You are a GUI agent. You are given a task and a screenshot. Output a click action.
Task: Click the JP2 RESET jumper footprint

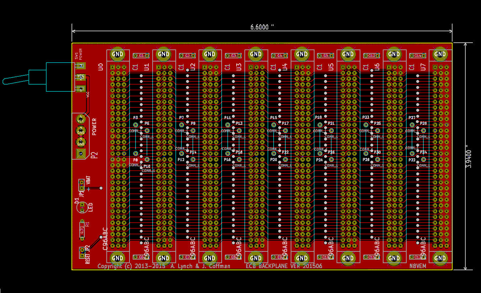82,252
